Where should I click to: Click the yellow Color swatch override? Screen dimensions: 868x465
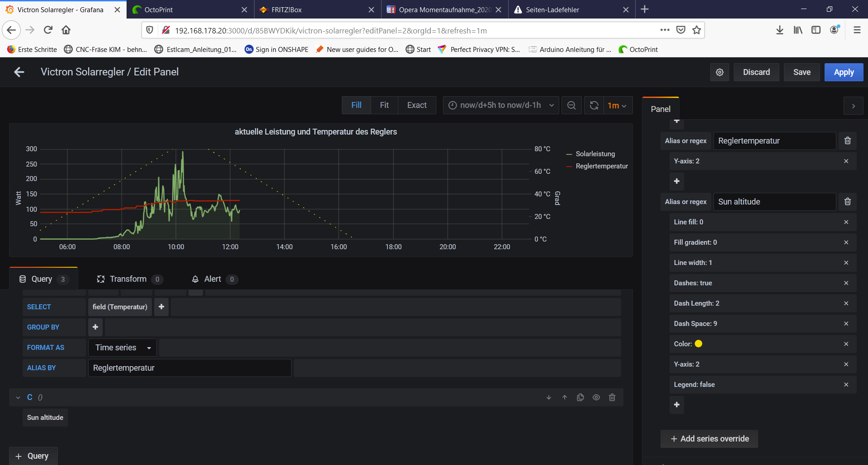(x=698, y=344)
